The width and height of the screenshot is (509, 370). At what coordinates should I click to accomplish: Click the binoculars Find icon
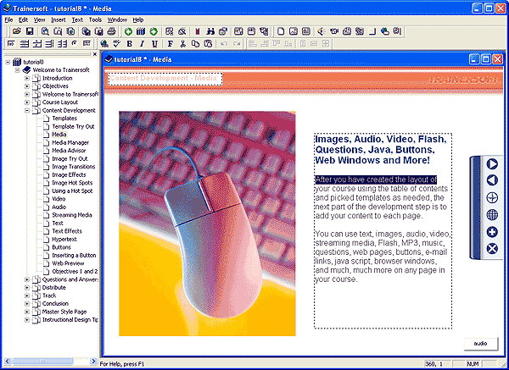click(x=210, y=31)
